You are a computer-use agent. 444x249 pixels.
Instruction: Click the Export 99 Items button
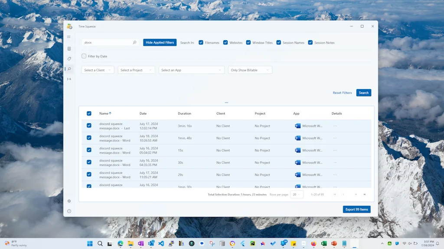[x=356, y=209]
